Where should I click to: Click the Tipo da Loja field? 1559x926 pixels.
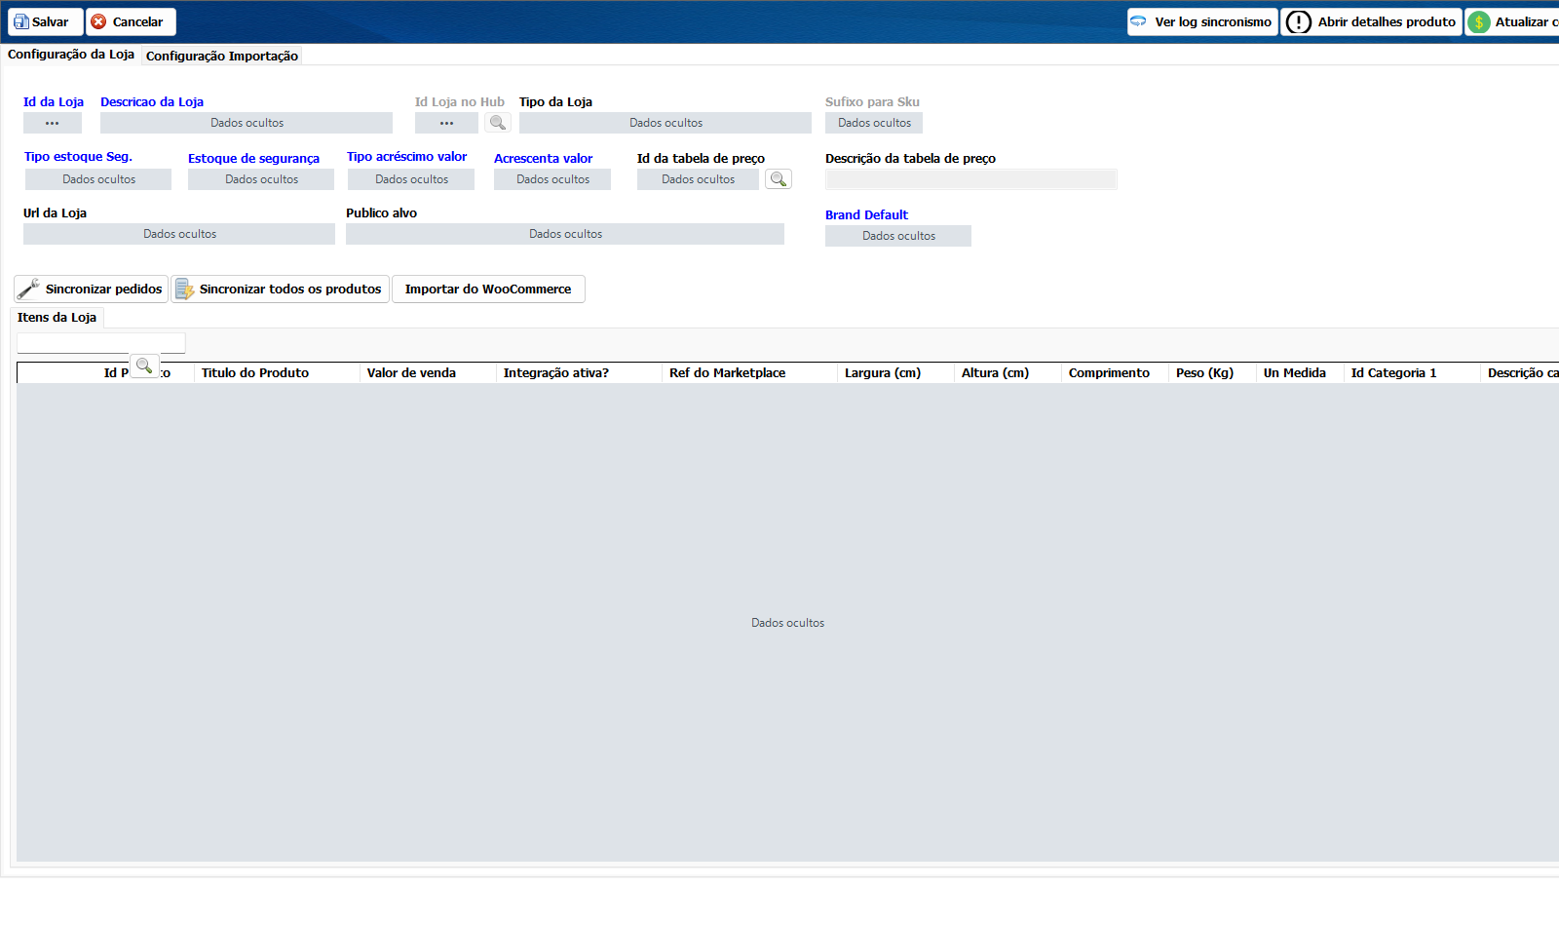[x=665, y=123]
